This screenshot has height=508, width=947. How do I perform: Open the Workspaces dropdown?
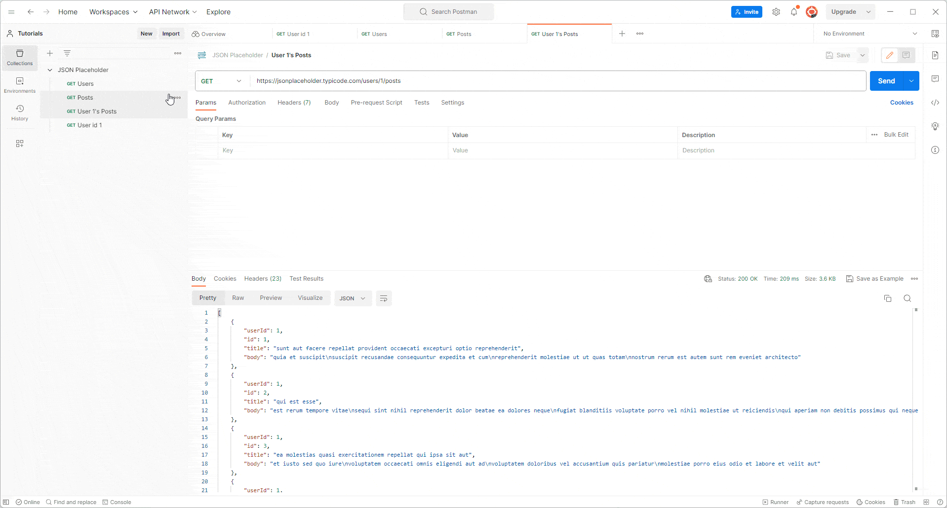(x=114, y=12)
